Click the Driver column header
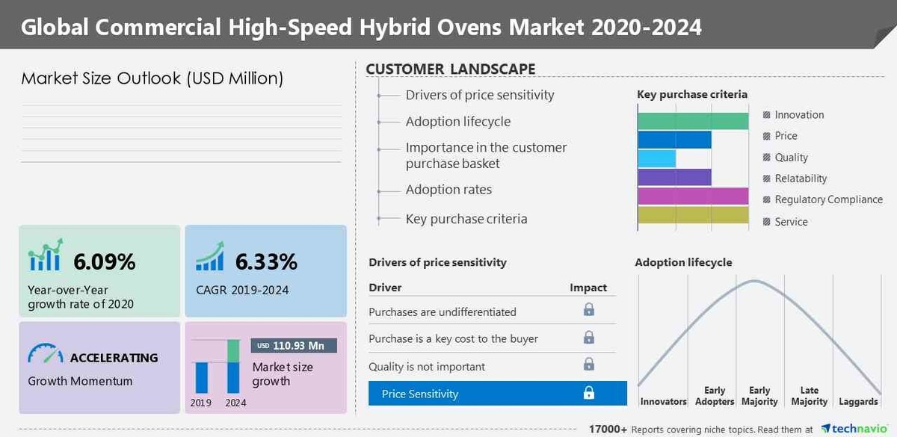 tap(385, 288)
